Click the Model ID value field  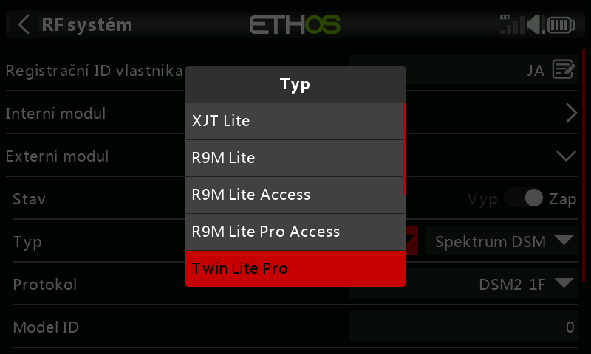(462, 327)
